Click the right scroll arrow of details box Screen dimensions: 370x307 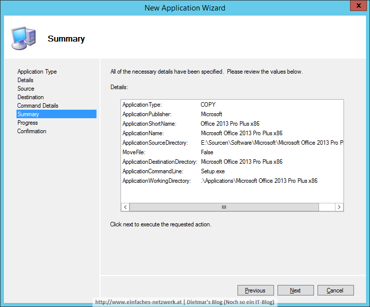click(x=339, y=207)
